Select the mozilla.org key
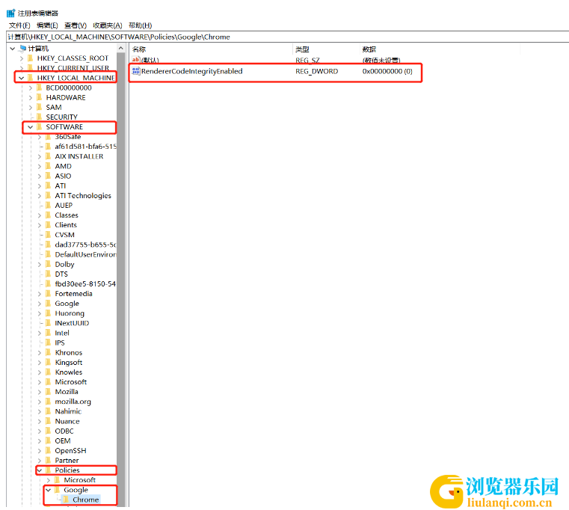 coord(73,402)
